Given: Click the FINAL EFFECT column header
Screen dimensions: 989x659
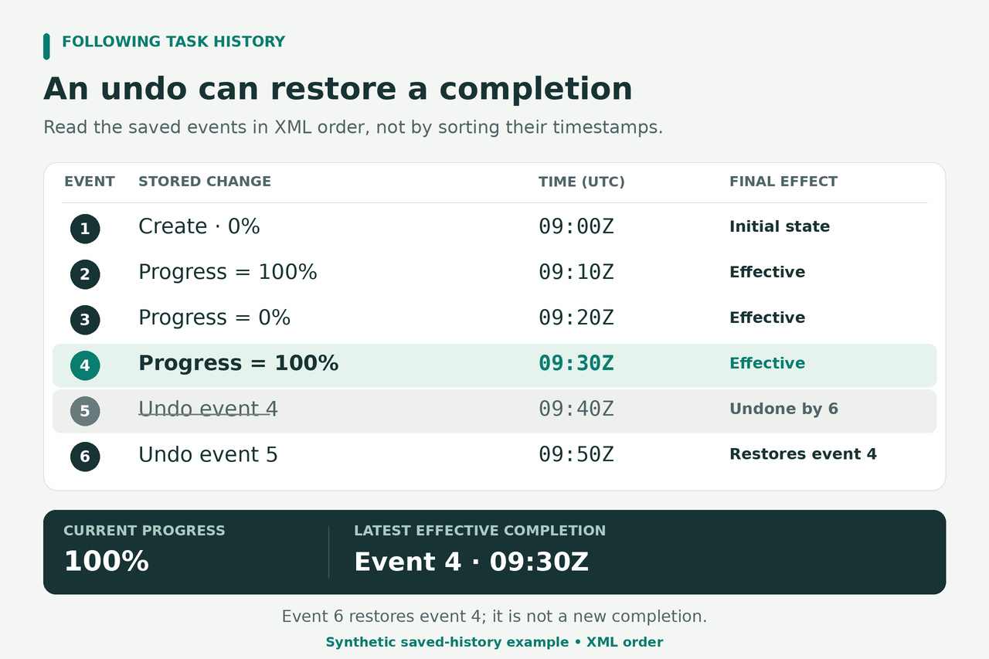Looking at the screenshot, I should [783, 182].
